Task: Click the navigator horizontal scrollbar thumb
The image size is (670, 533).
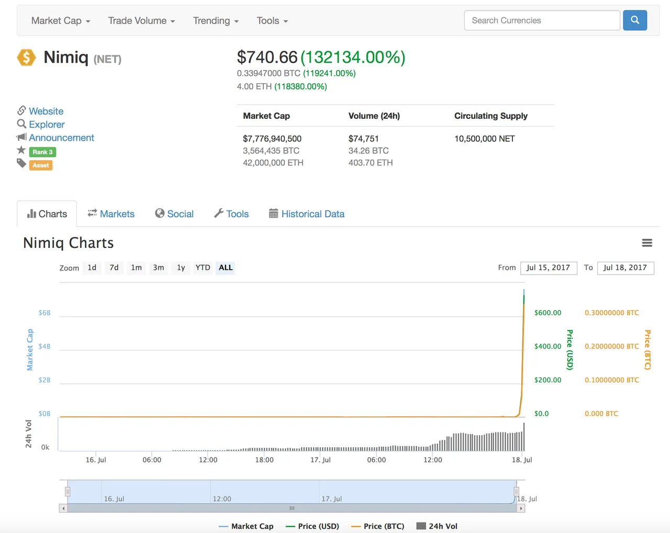Action: tap(292, 508)
